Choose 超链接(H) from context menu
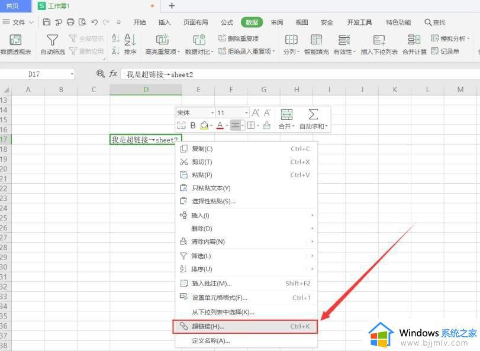The width and height of the screenshot is (480, 351). point(245,327)
